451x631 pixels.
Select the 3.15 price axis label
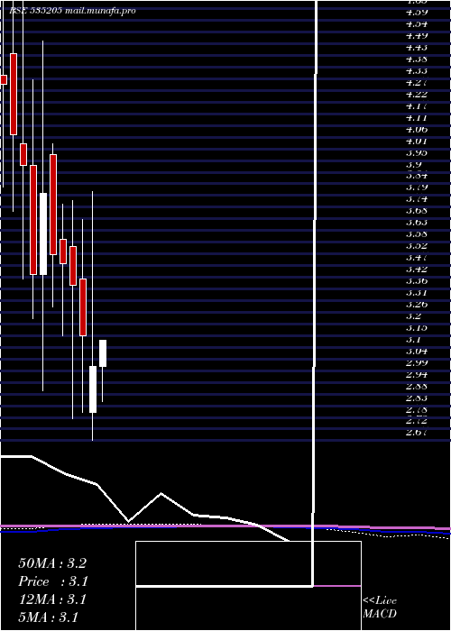pyautogui.click(x=417, y=327)
